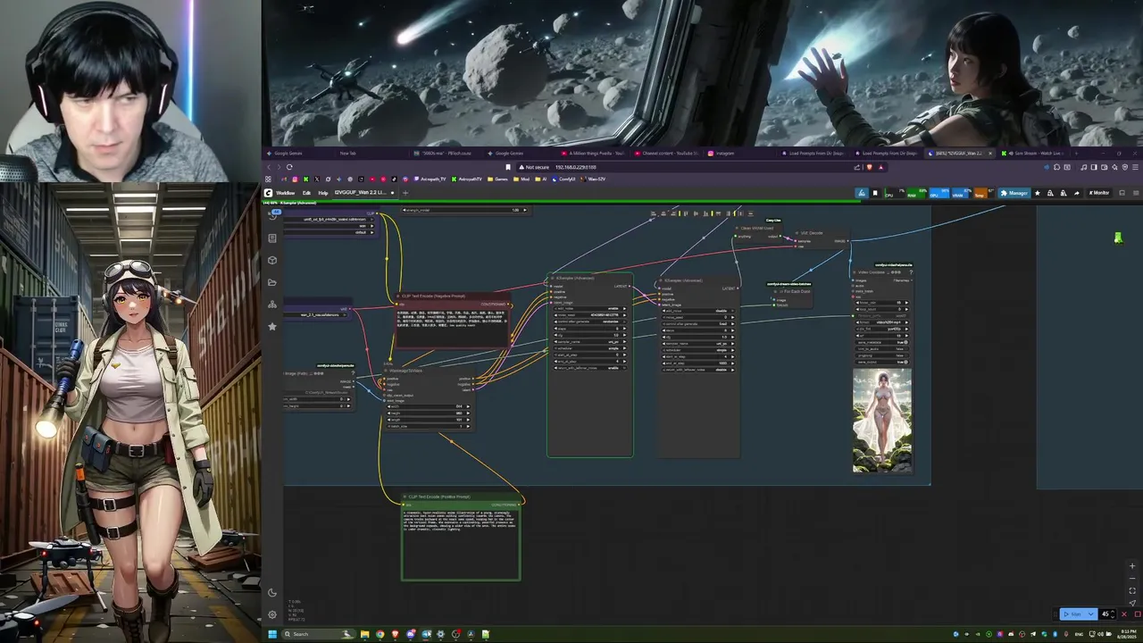Open the model library cube icon
Viewport: 1143px width, 643px height.
click(272, 260)
